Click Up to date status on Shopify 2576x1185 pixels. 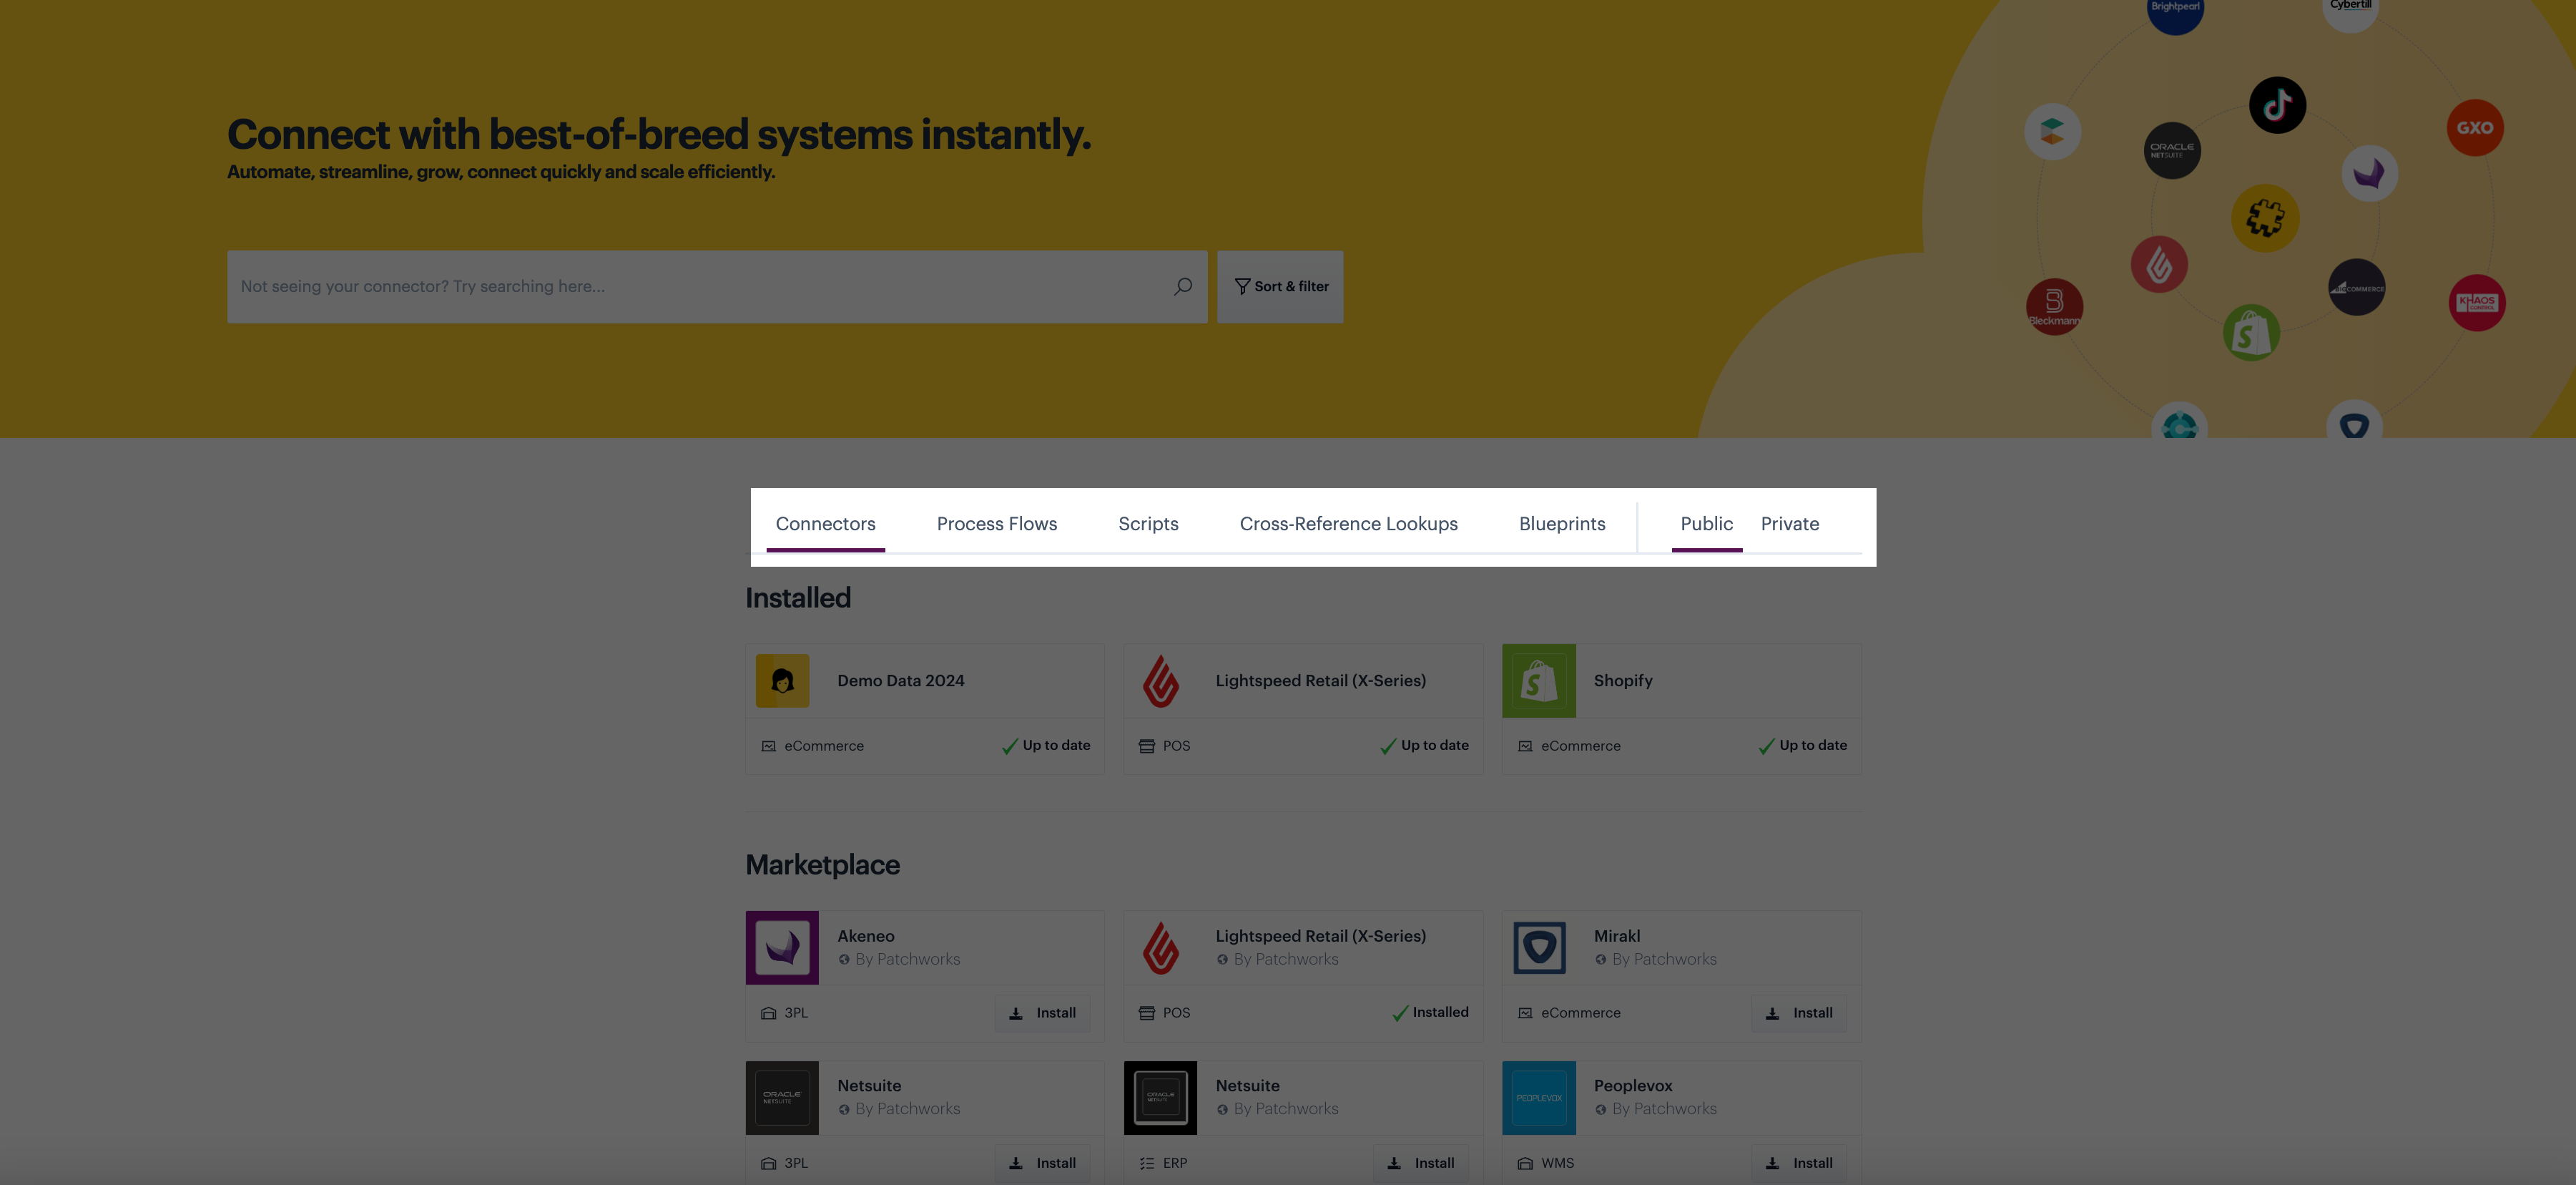tap(1802, 746)
